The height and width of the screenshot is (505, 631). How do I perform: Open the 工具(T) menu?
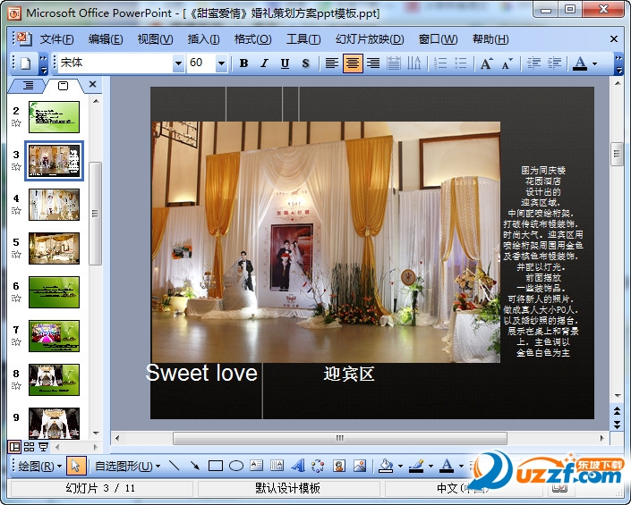click(303, 39)
